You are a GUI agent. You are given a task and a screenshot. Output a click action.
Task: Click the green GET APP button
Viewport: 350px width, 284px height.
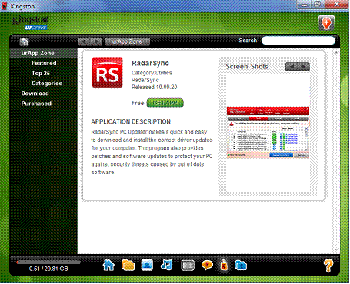165,103
